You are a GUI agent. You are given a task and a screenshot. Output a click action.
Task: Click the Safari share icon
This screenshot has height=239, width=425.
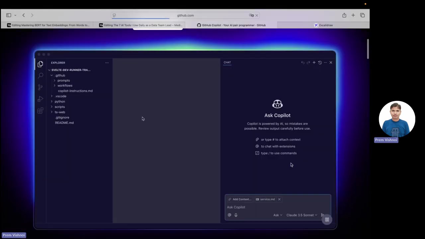344,15
